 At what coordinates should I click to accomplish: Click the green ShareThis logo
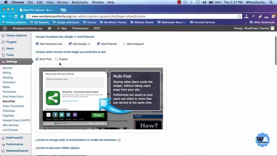(53, 98)
